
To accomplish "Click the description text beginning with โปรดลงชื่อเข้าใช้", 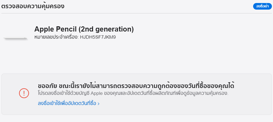I will [x=133, y=93].
